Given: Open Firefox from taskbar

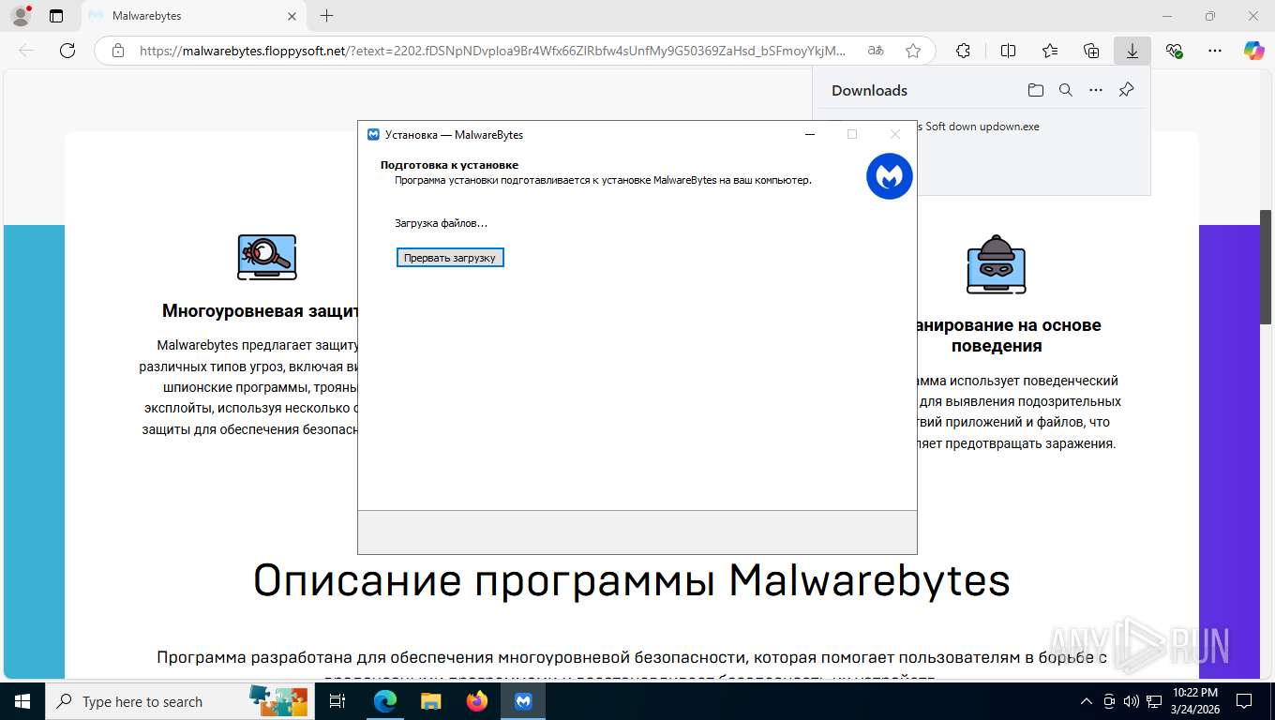Looking at the screenshot, I should (477, 701).
